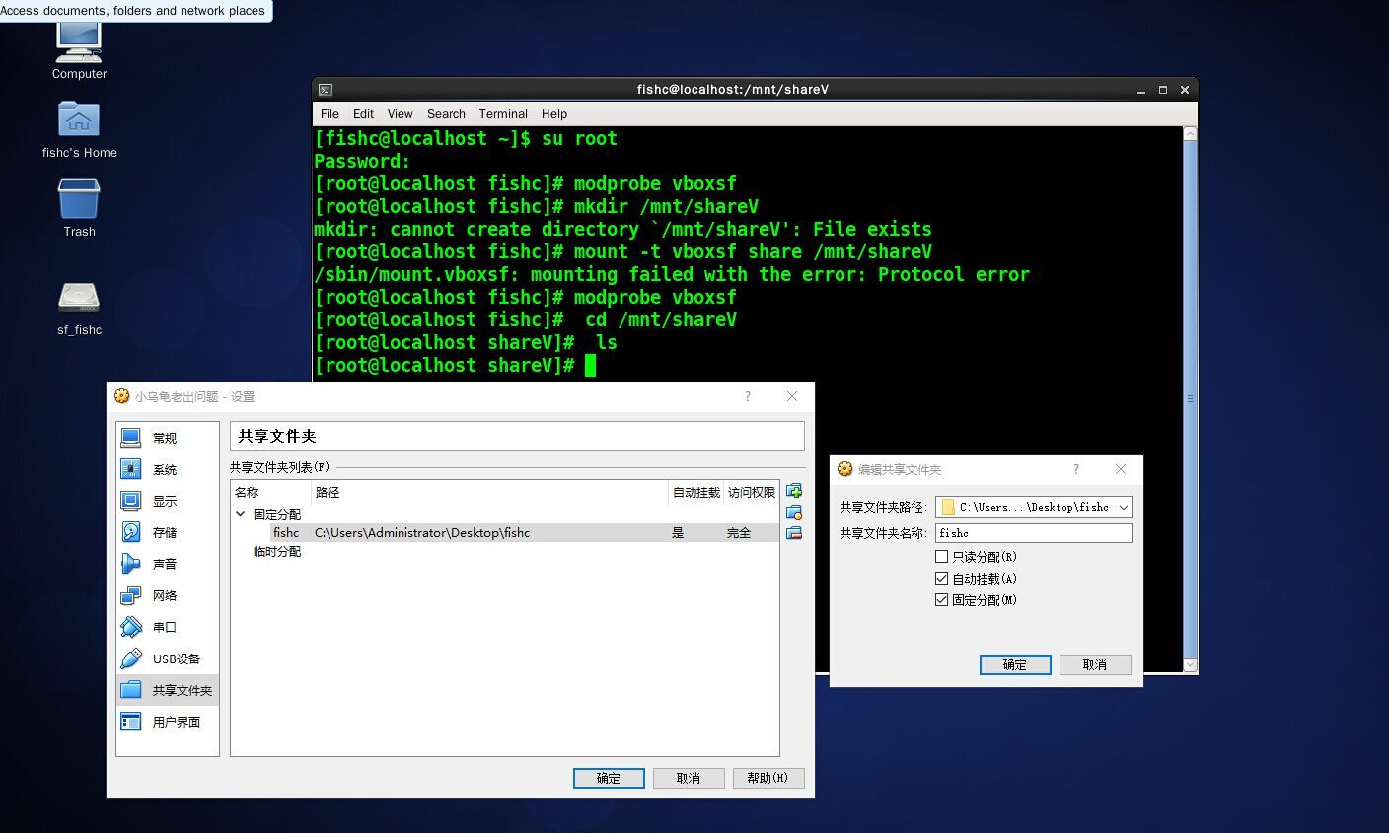The height and width of the screenshot is (833, 1389).
Task: Click the terminal scrollbar up arrow
Action: (1190, 133)
